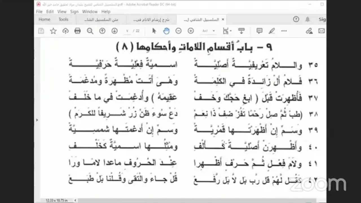The image size is (361, 203).
Task: Switch to the Tools tab
Action: point(63,19)
